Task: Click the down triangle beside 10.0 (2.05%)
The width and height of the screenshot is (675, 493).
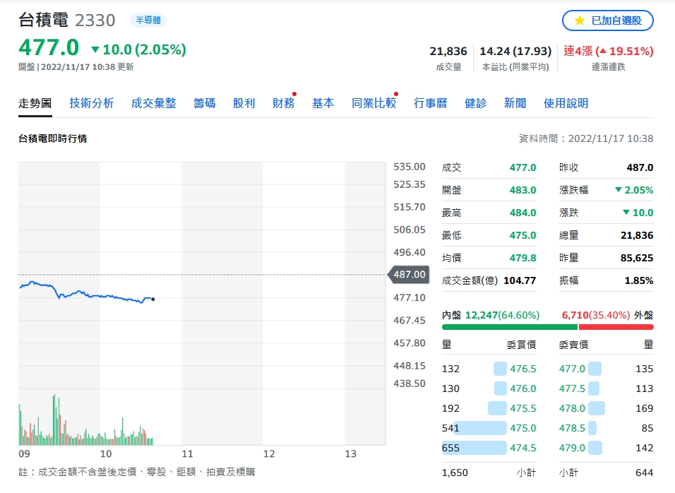Action: pos(95,49)
